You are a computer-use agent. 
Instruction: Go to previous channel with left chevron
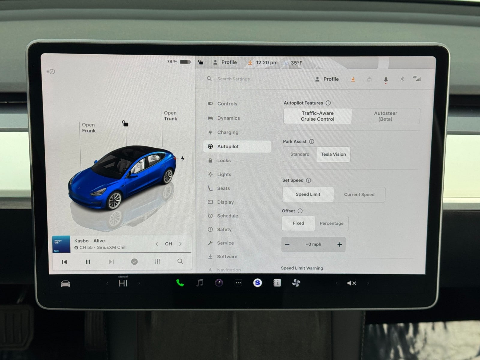pos(157,244)
